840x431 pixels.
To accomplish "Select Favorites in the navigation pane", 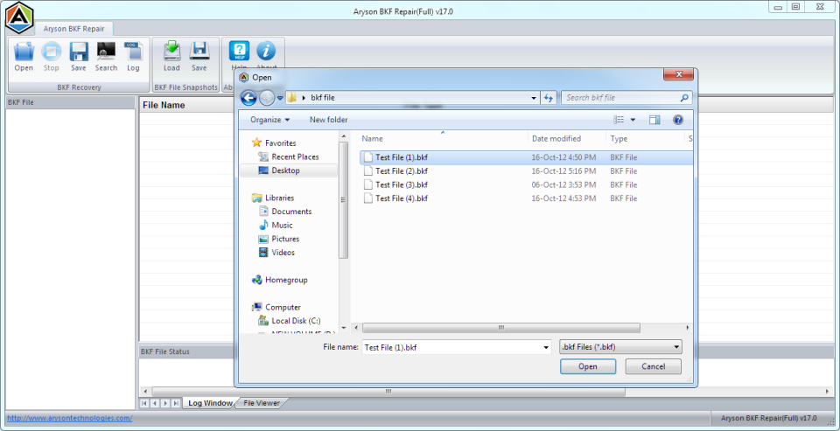I will [x=274, y=143].
